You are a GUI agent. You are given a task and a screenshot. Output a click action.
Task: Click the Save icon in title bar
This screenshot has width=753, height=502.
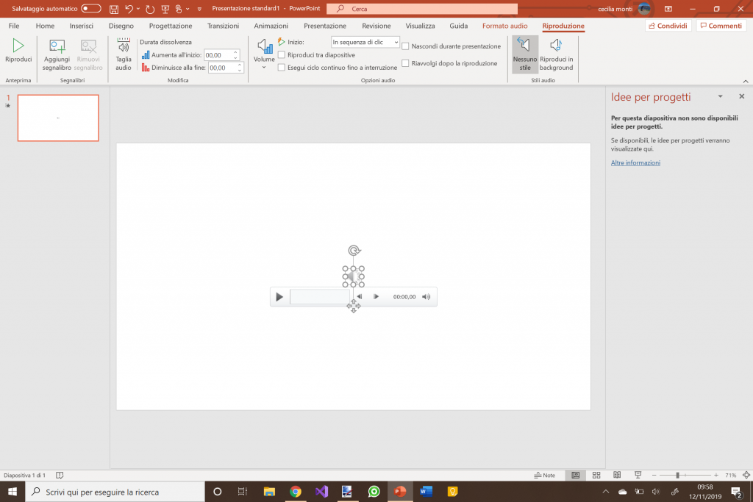pos(114,9)
